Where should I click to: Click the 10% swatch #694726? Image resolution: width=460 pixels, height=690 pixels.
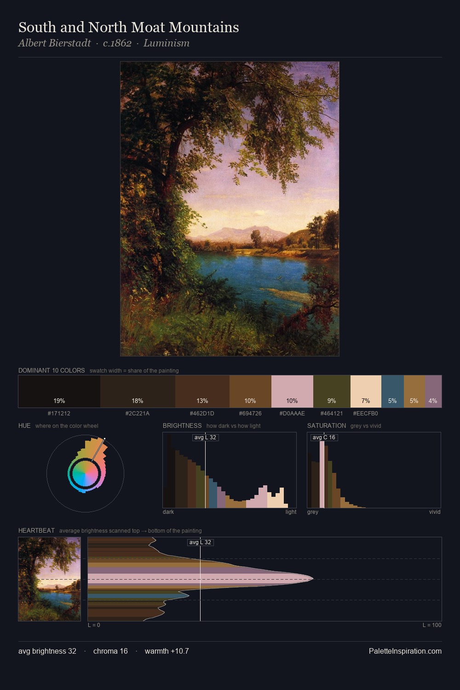coord(250,391)
